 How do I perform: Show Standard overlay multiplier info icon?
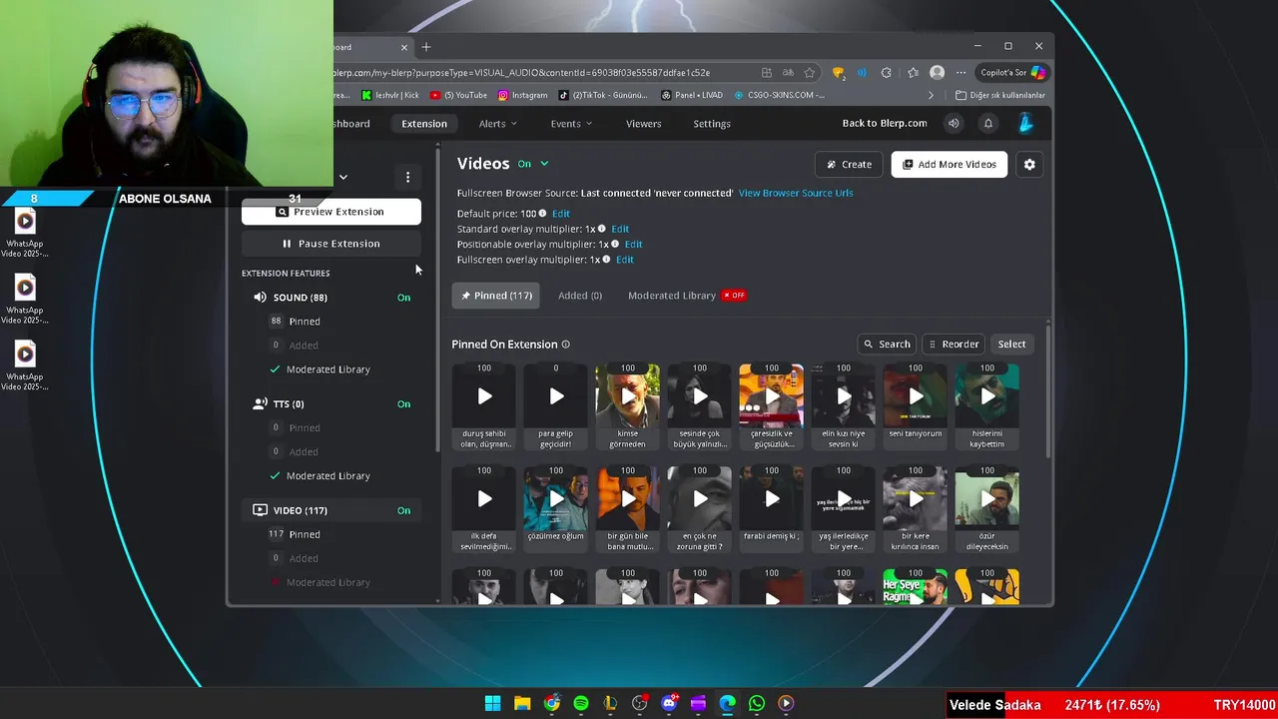point(601,229)
